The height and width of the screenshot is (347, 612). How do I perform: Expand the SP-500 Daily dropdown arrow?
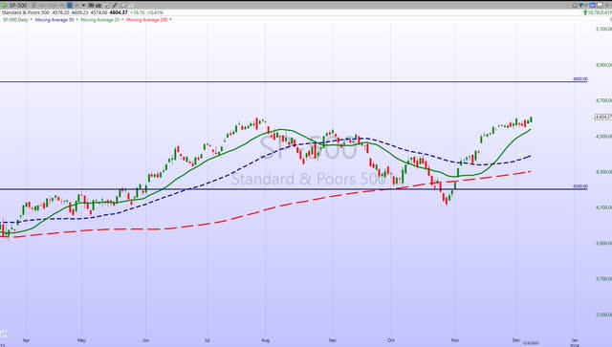tap(32, 19)
